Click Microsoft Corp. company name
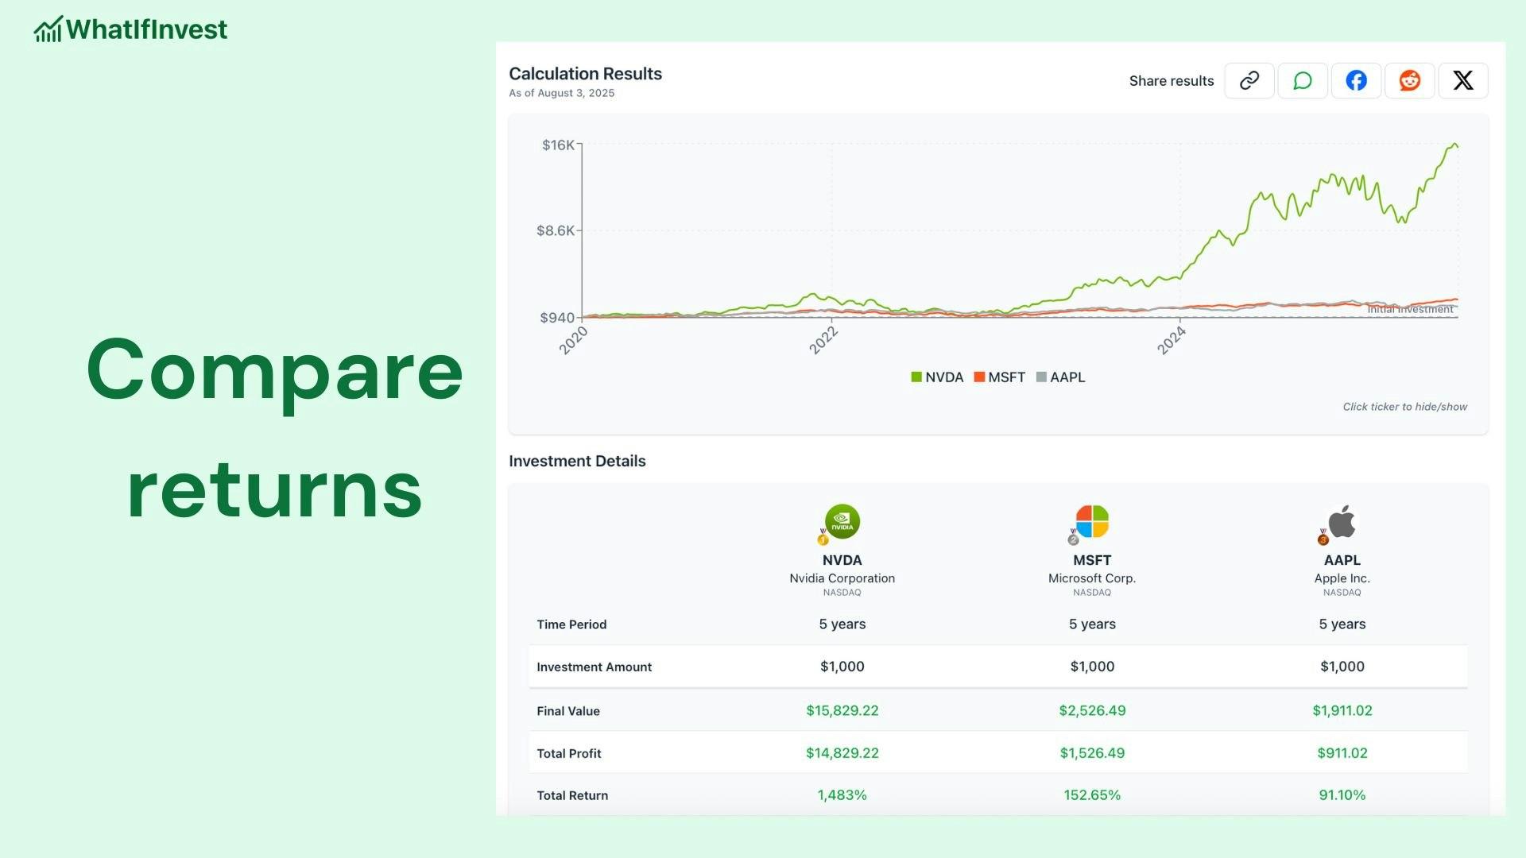Screen dimensions: 1526x858 coord(1092,578)
